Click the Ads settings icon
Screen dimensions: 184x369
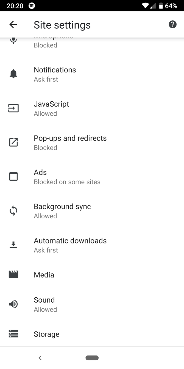[13, 176]
